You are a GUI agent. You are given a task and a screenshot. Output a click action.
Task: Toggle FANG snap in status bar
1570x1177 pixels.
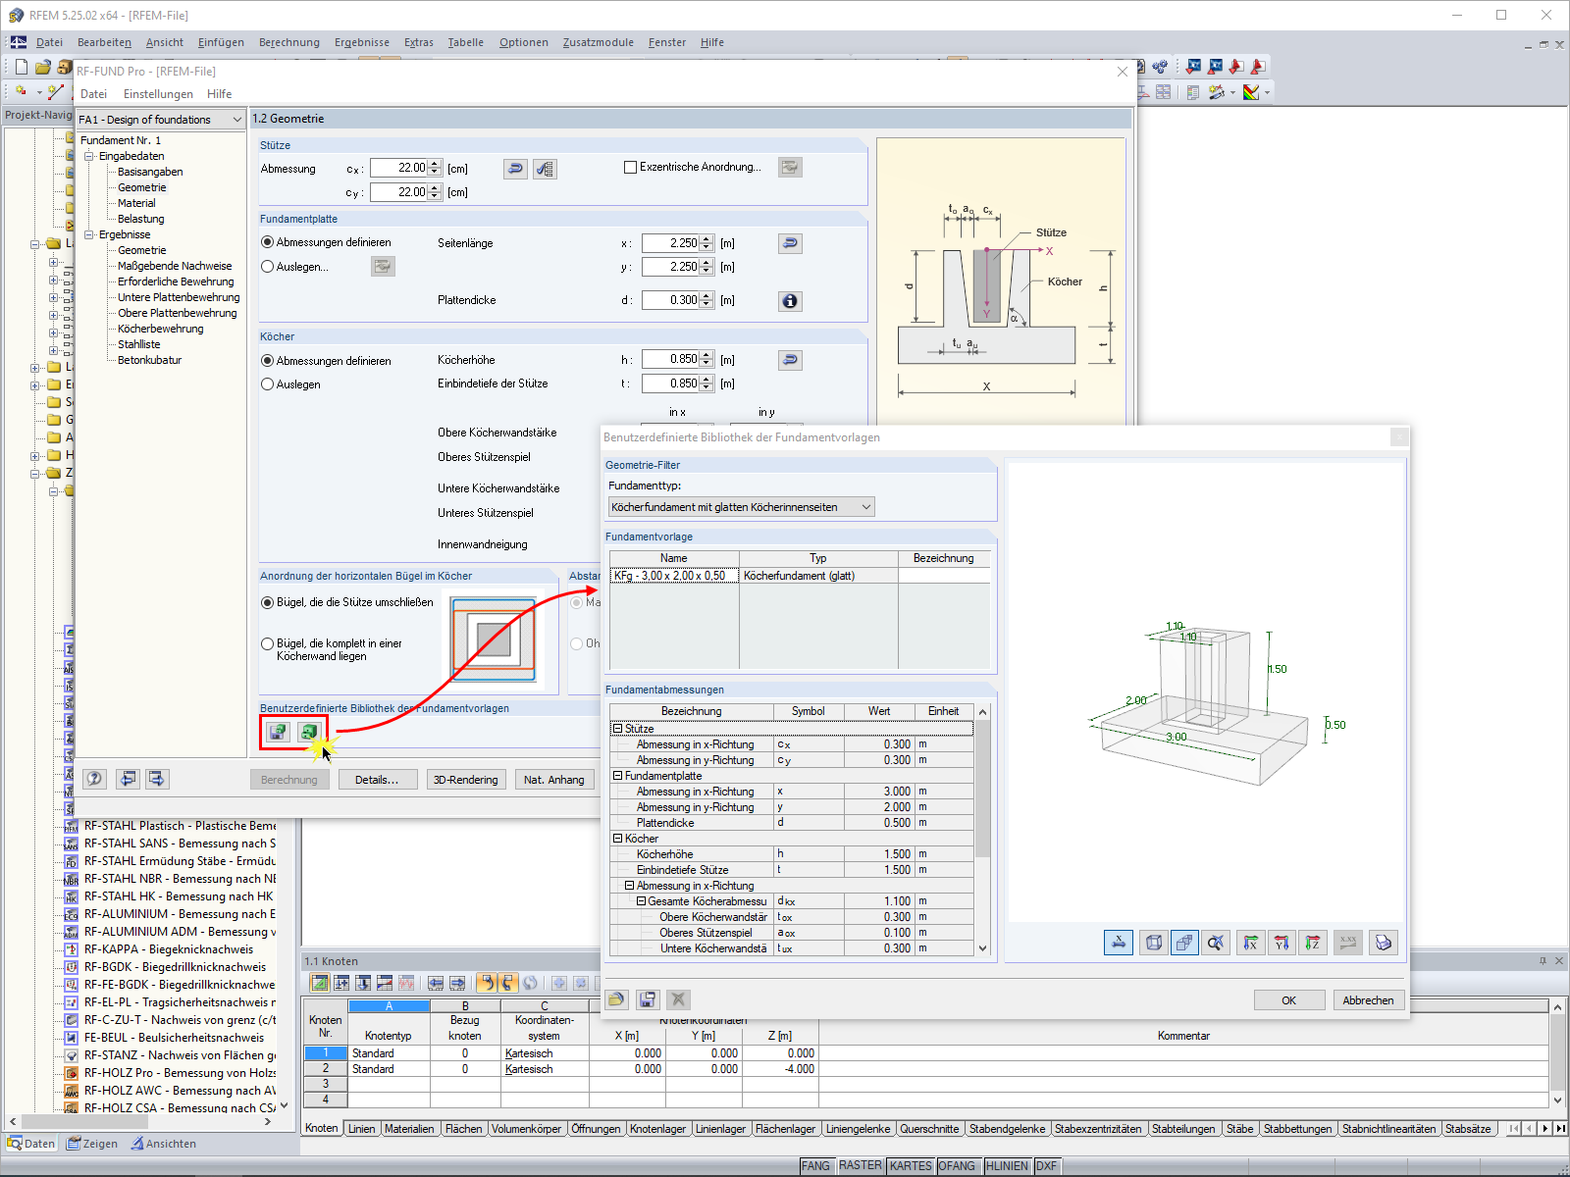tap(815, 1166)
